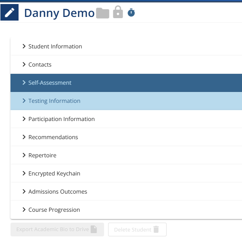The image size is (242, 242).
Task: Open the gray folder icon next to student name
Action: click(102, 13)
